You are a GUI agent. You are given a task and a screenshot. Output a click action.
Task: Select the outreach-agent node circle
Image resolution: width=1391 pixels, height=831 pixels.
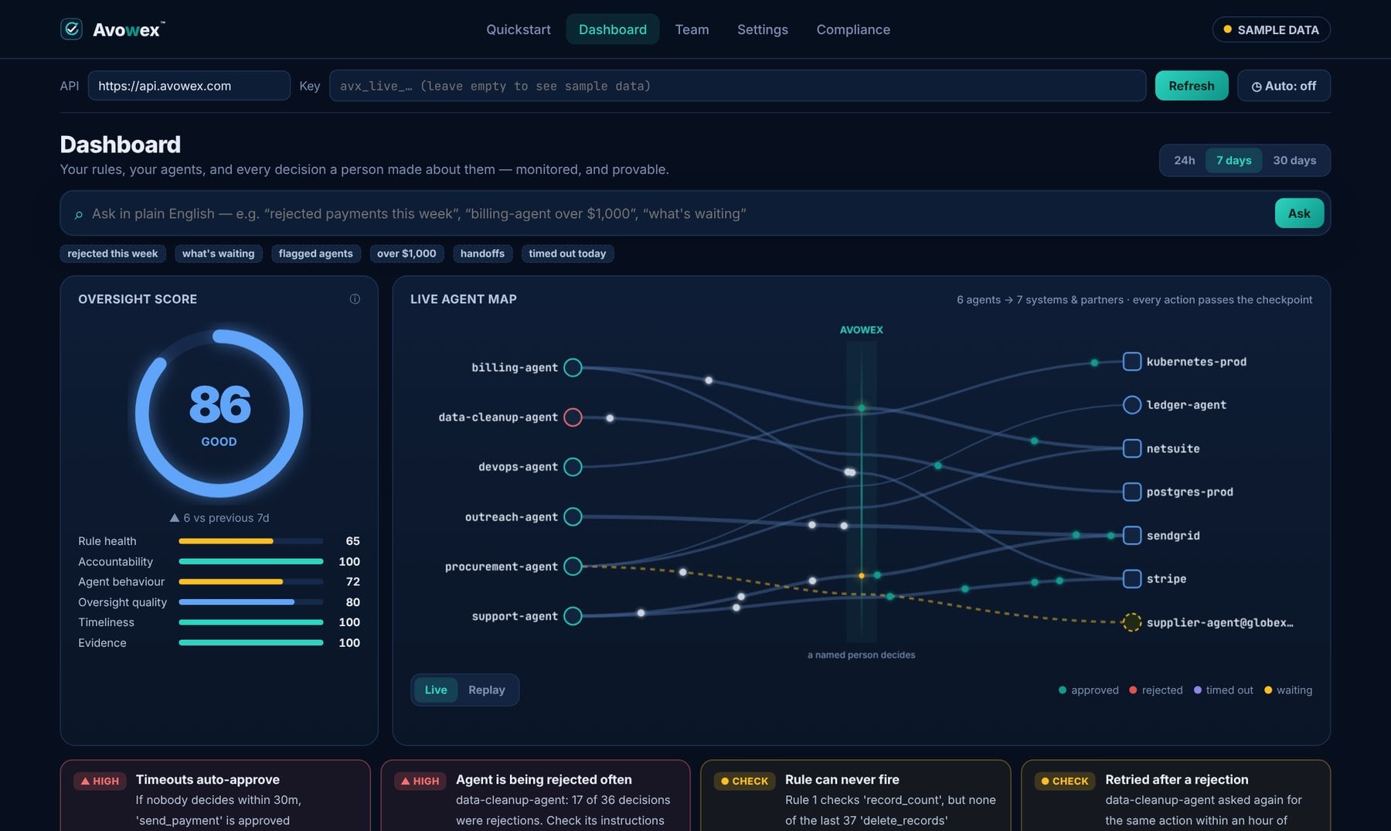(573, 516)
